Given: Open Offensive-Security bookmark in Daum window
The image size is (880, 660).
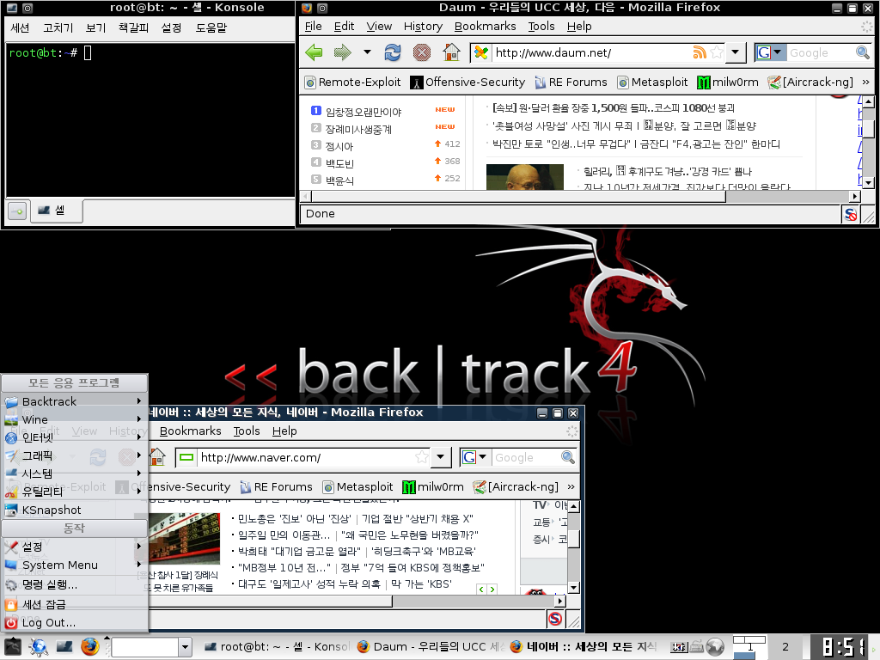Looking at the screenshot, I should [x=467, y=82].
